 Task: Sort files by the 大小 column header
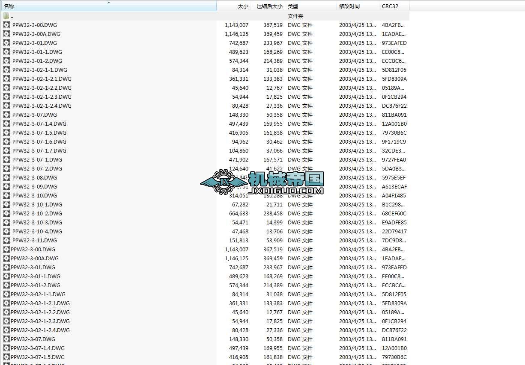[242, 6]
